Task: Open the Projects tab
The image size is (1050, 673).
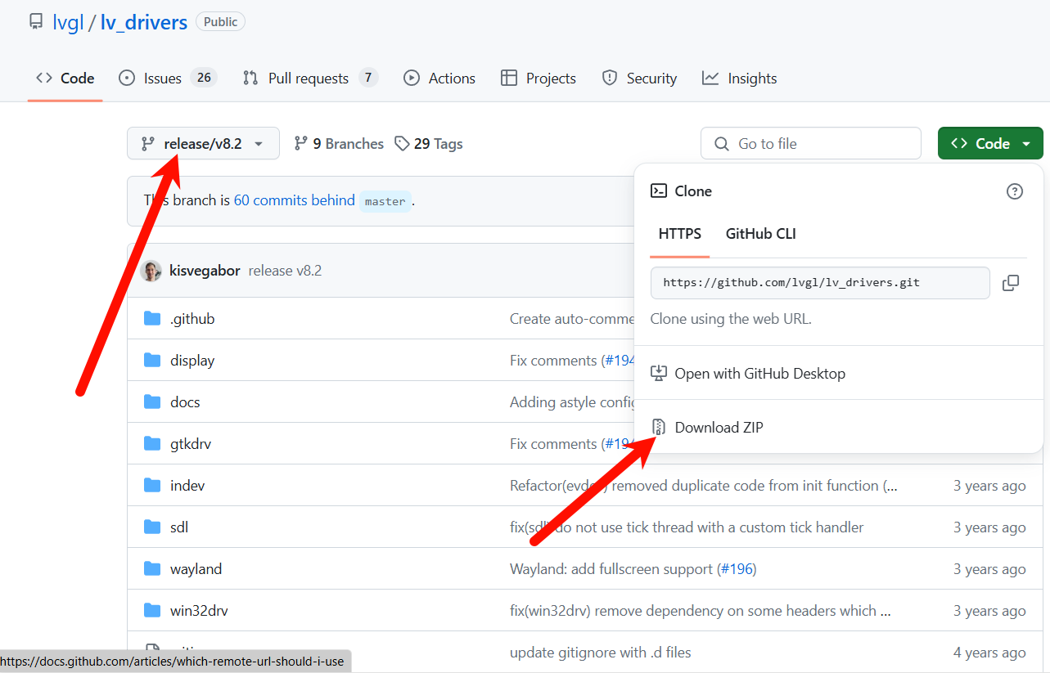Action: (x=539, y=79)
